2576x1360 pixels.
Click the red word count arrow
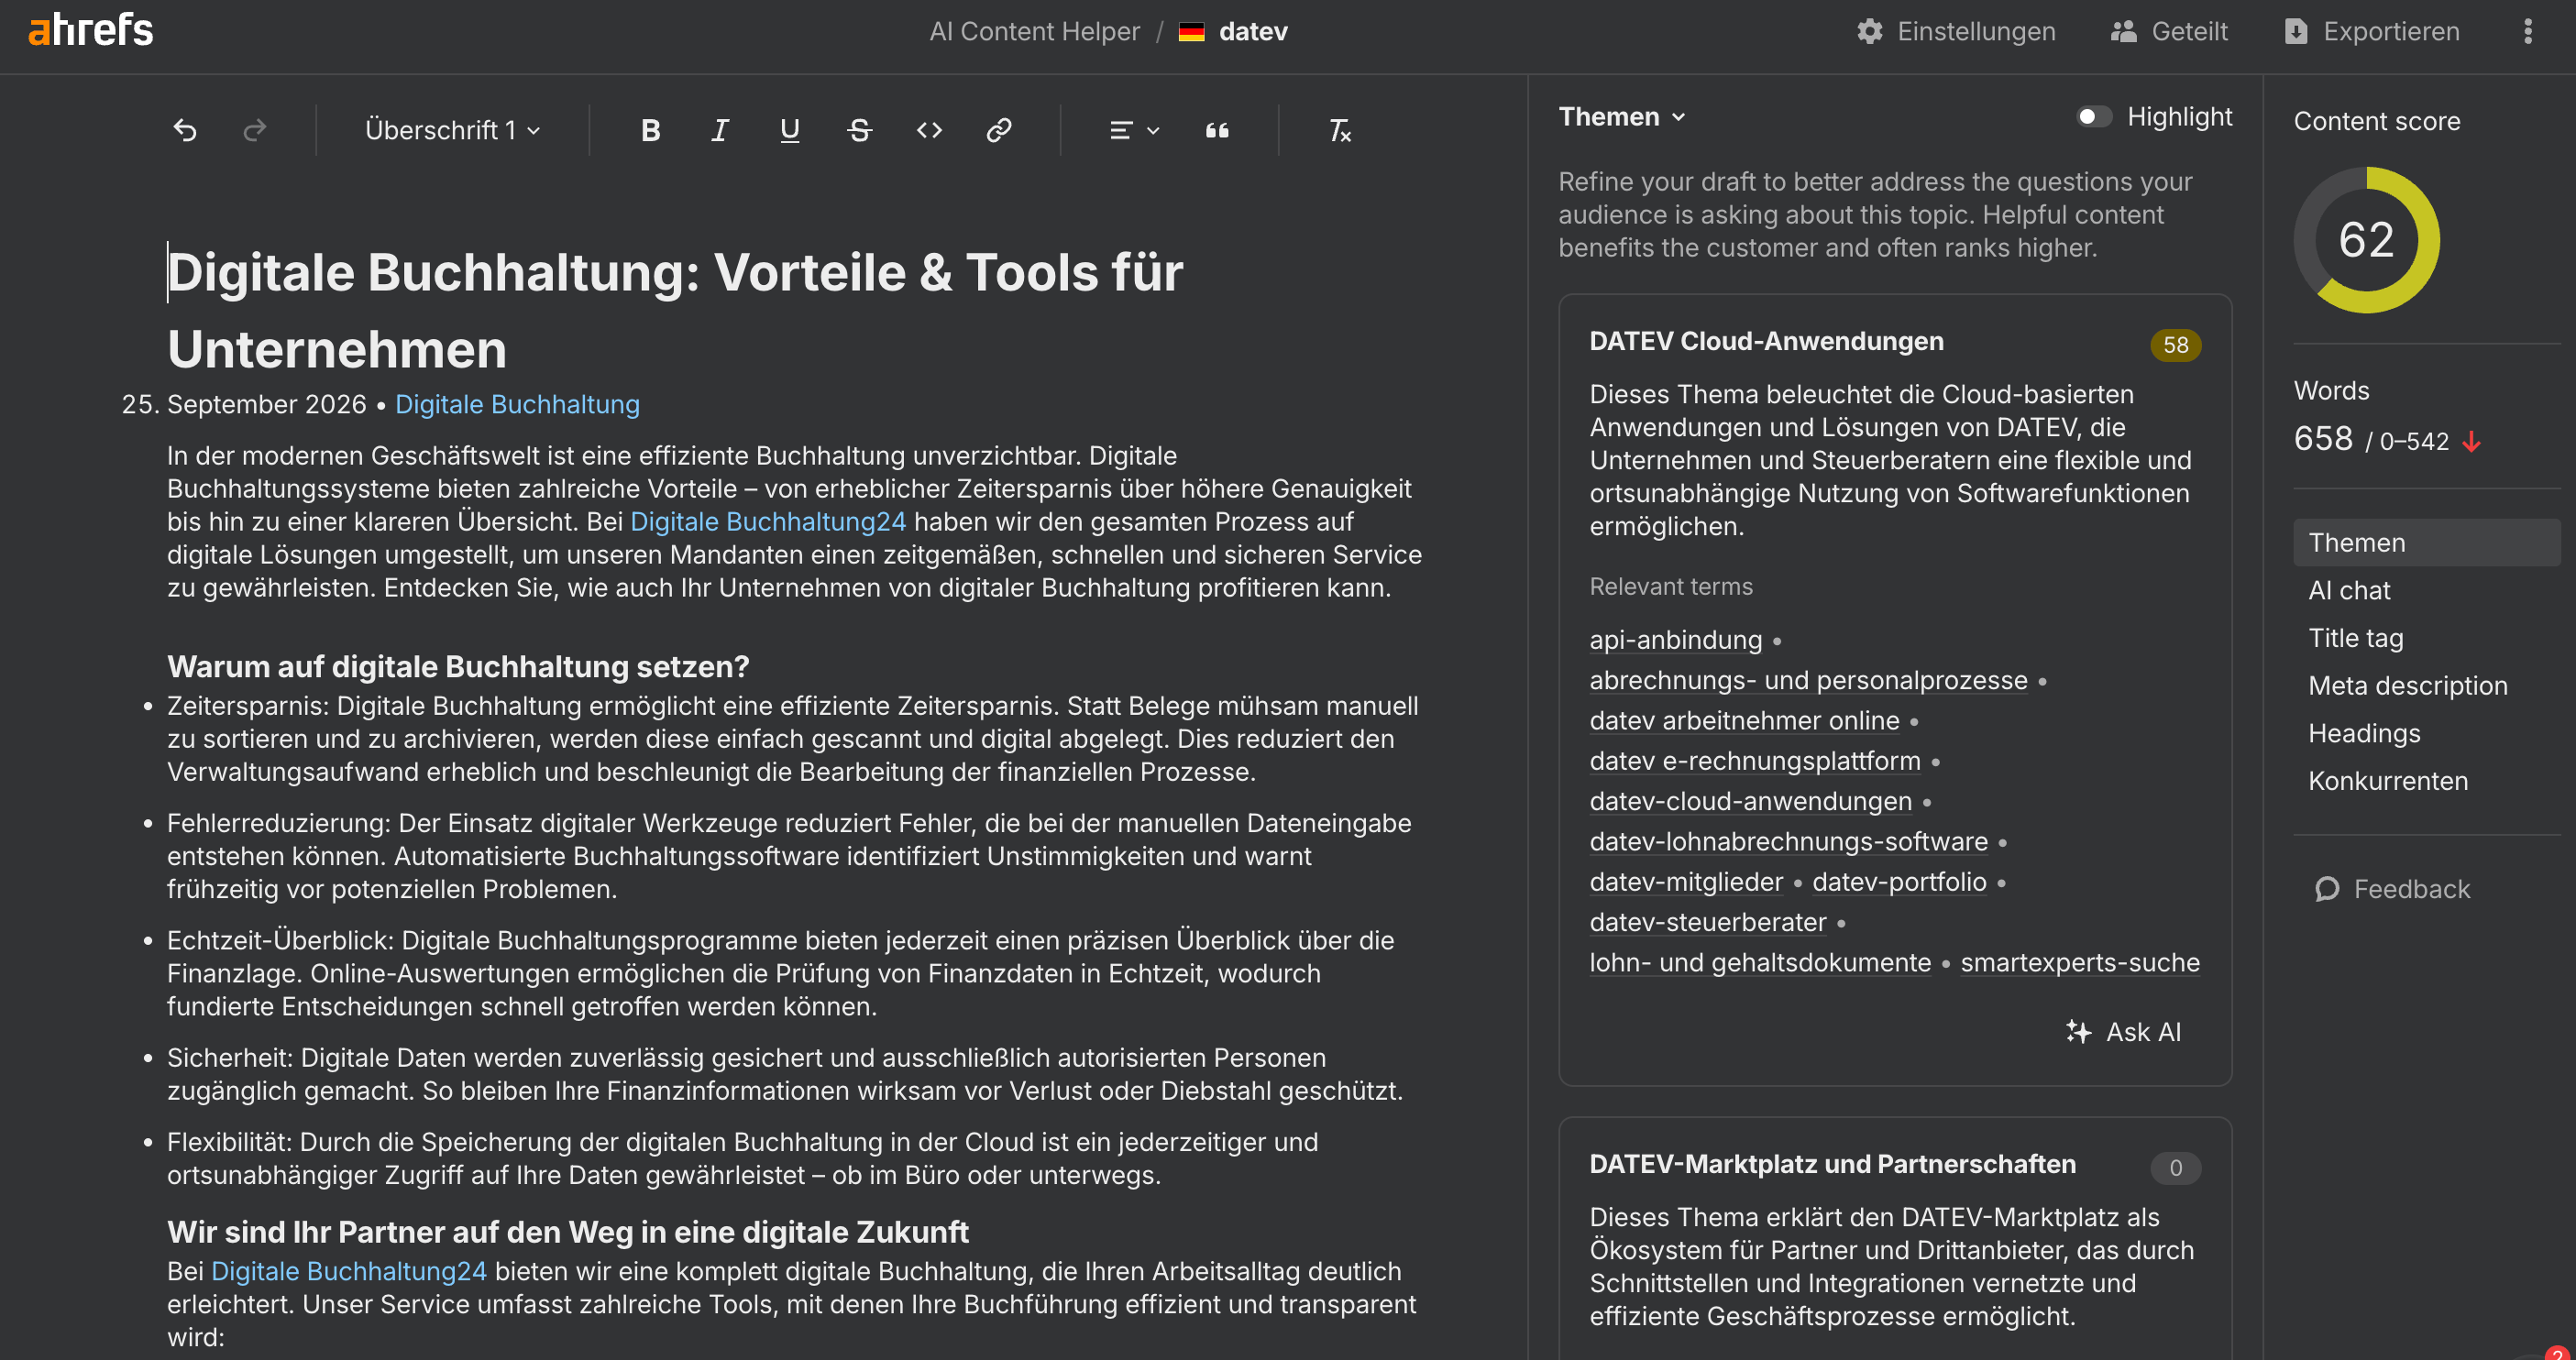tap(2472, 441)
